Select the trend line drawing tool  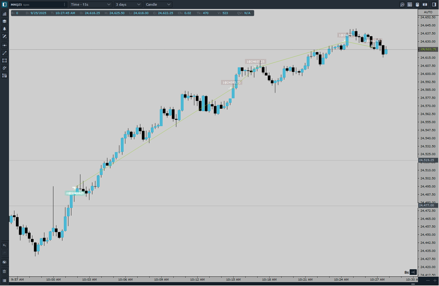tap(4, 53)
